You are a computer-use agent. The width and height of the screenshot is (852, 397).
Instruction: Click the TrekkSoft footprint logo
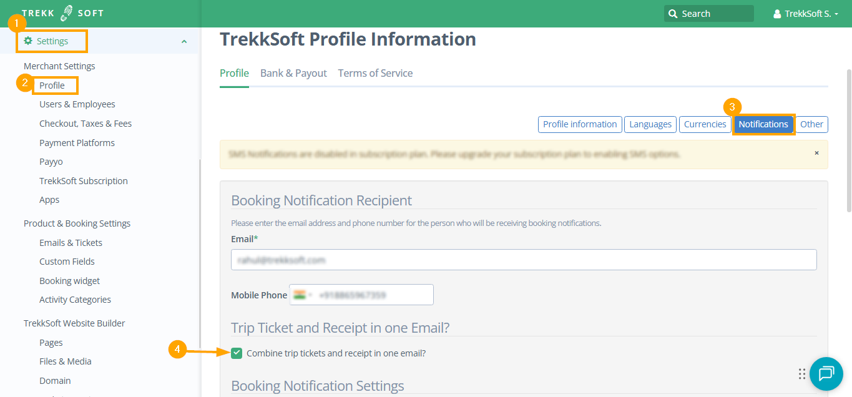(x=67, y=13)
